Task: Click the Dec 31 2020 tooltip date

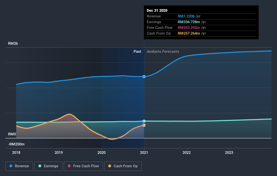Action: click(157, 10)
